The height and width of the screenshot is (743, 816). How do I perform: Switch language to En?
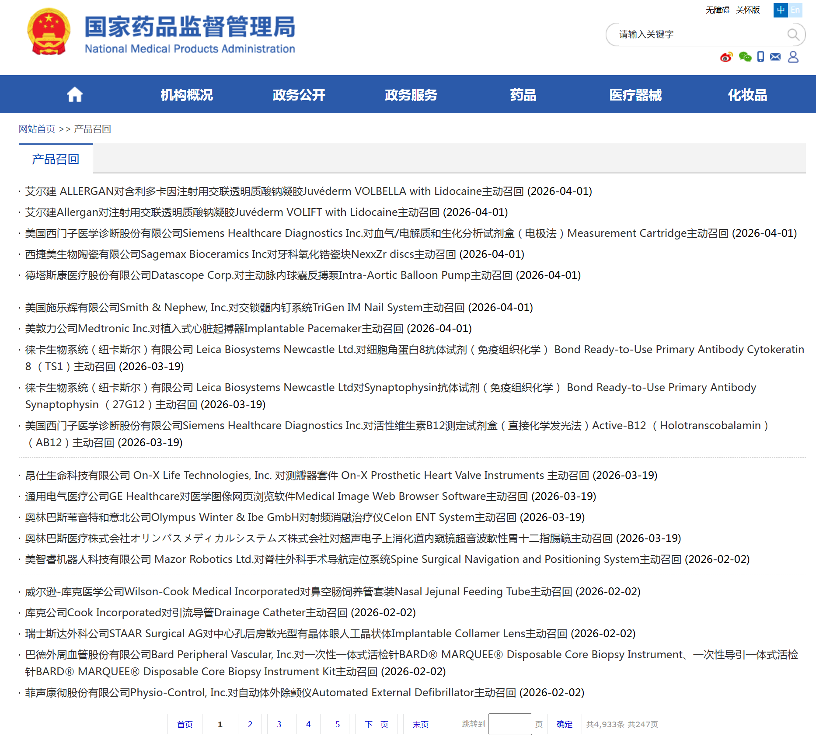point(795,10)
